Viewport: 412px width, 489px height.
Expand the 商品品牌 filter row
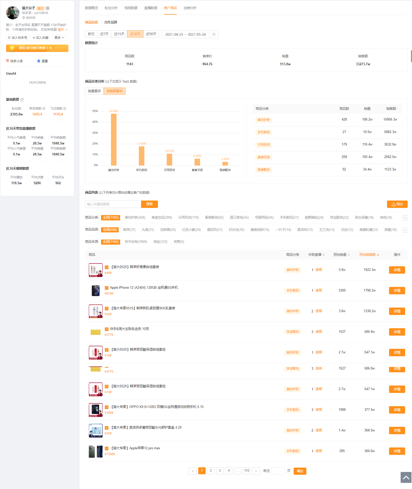click(x=405, y=230)
